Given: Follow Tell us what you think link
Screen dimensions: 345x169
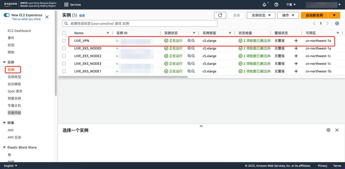Looking at the screenshot, I should point(27,19).
